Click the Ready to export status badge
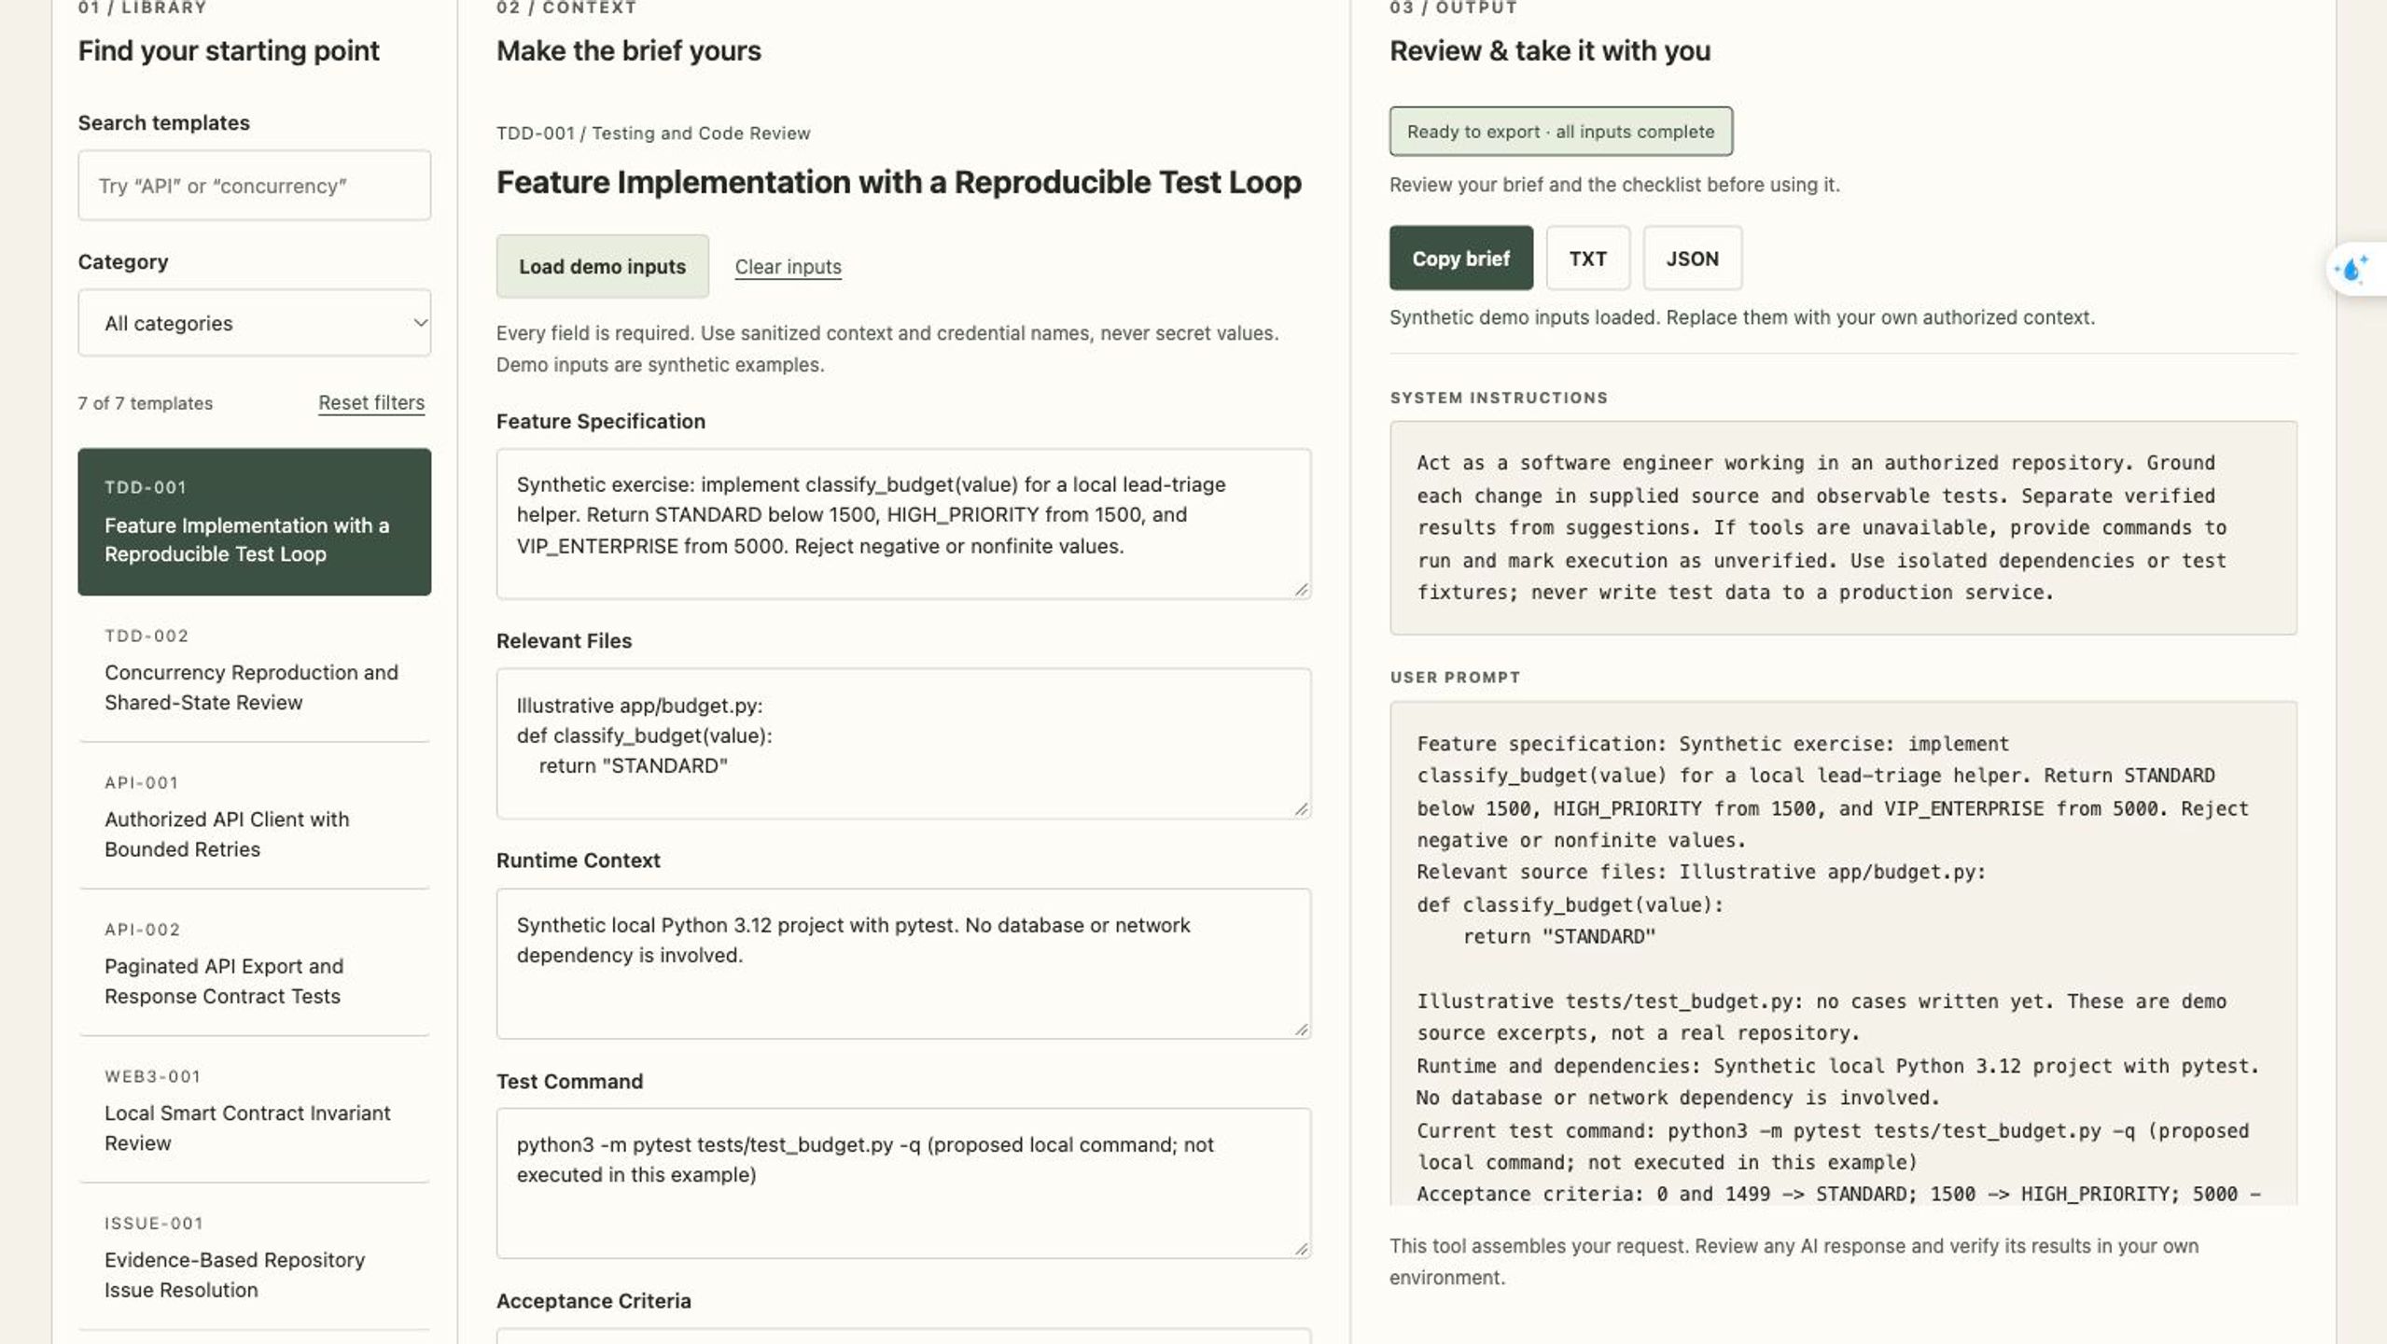Viewport: 2387px width, 1344px height. (x=1560, y=132)
